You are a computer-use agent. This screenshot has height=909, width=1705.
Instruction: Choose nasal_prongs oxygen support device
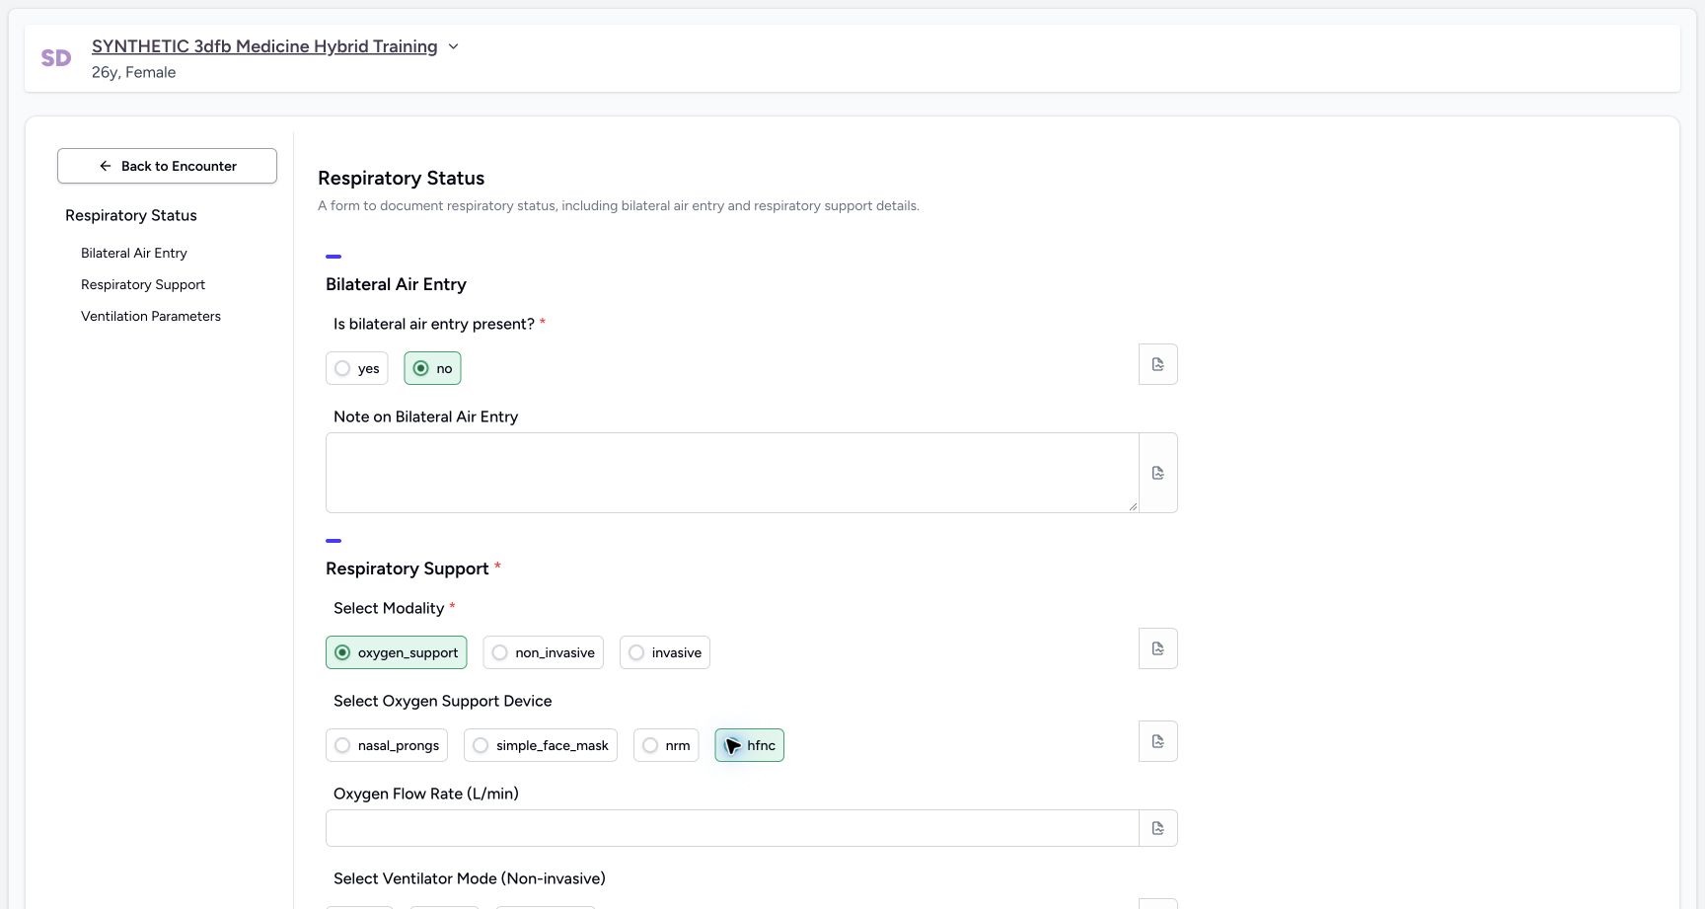386,745
